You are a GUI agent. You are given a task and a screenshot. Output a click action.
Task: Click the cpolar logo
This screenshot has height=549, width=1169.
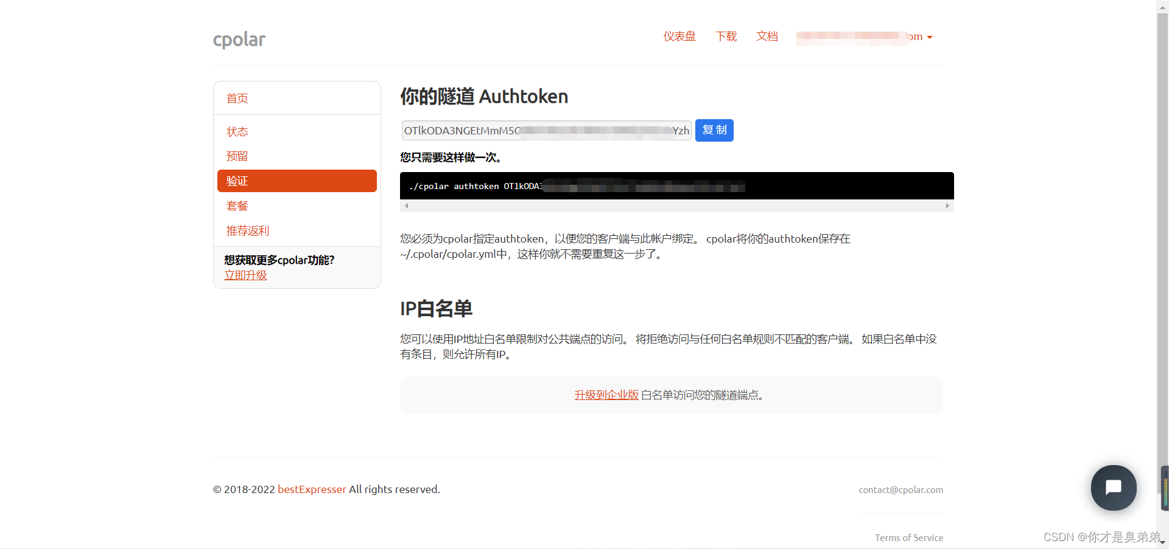point(239,40)
